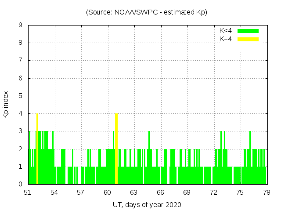Click x-axis tick label 54
Viewport: 281px width, 211px height.
tap(54, 193)
